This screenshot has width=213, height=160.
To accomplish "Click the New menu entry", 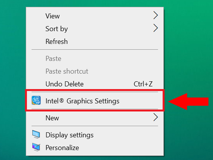I will (52, 118).
